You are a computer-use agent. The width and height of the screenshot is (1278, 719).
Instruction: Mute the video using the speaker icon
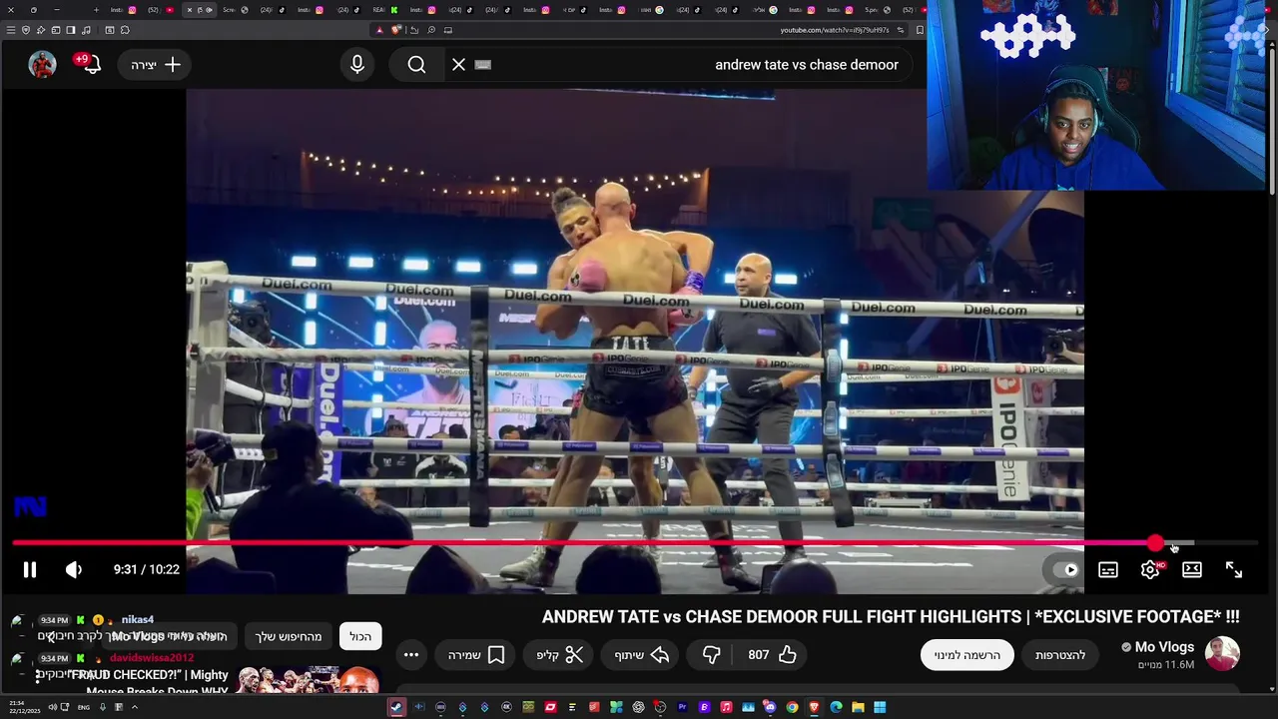tap(73, 569)
